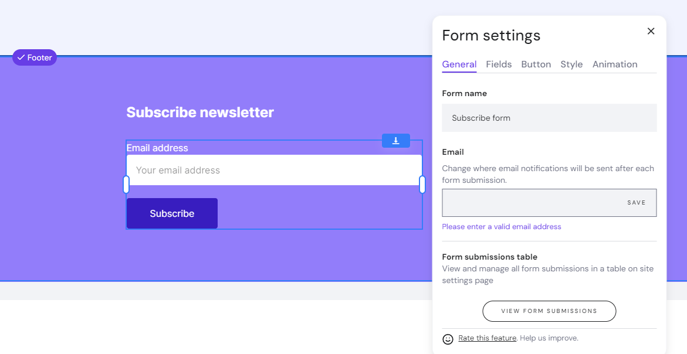Screen dimensions: 687x354
Task: Click the Subscribe button on the canvas
Action: point(172,213)
